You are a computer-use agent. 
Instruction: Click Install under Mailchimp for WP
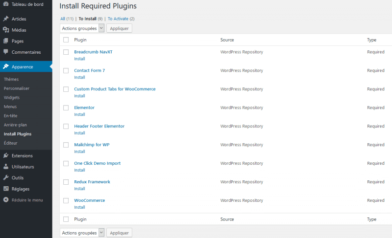click(x=79, y=151)
